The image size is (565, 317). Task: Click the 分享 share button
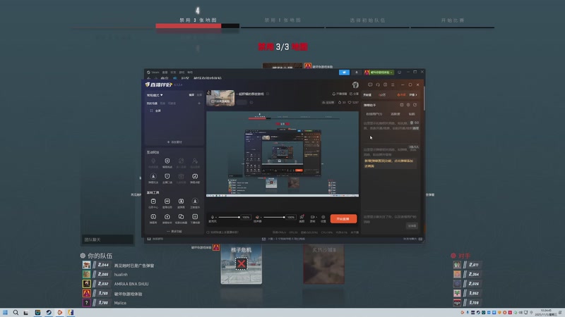click(x=354, y=94)
